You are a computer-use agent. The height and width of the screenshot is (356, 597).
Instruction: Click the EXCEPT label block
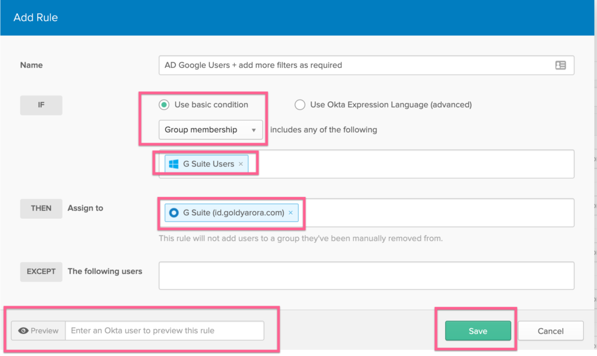pos(41,271)
